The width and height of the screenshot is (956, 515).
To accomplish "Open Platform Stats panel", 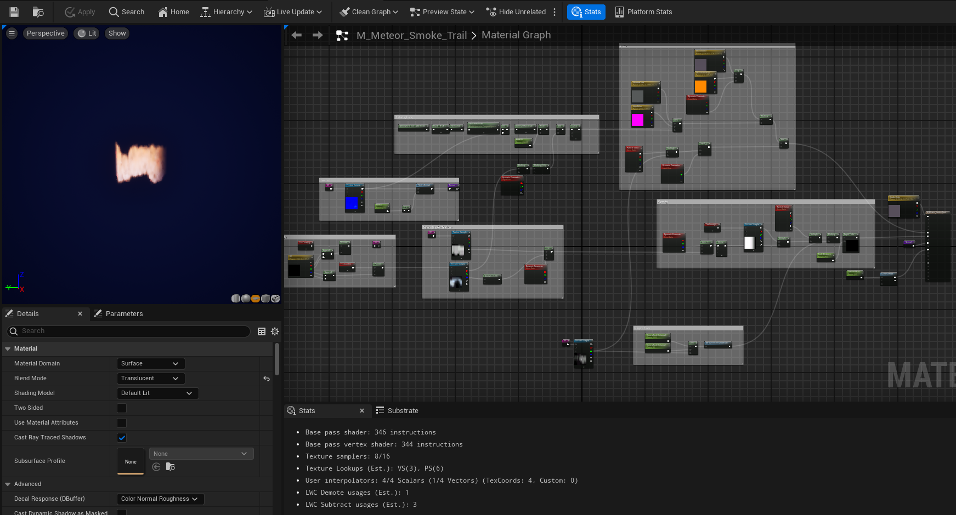I will coord(643,12).
